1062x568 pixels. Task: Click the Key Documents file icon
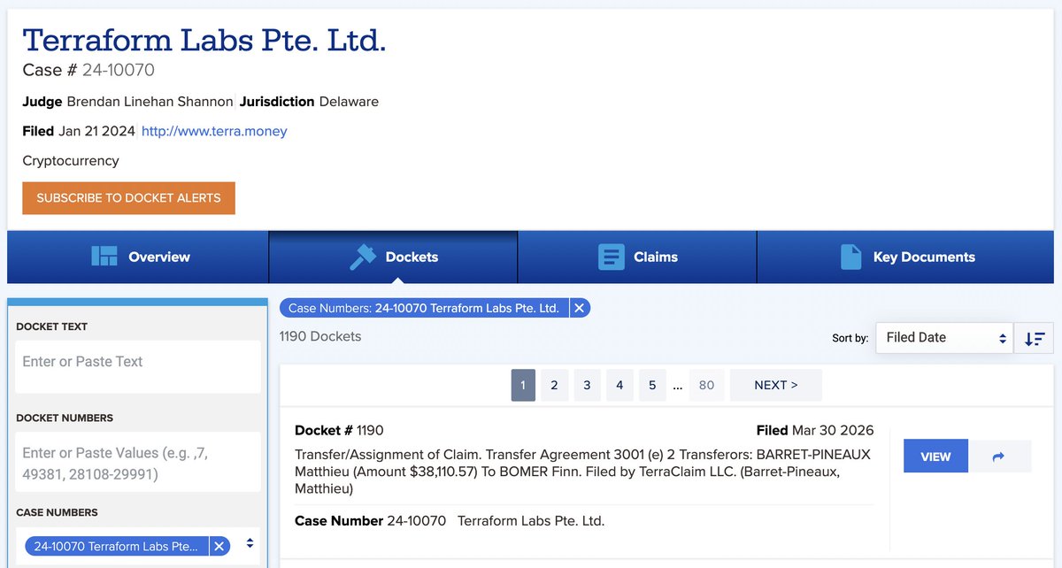(850, 257)
